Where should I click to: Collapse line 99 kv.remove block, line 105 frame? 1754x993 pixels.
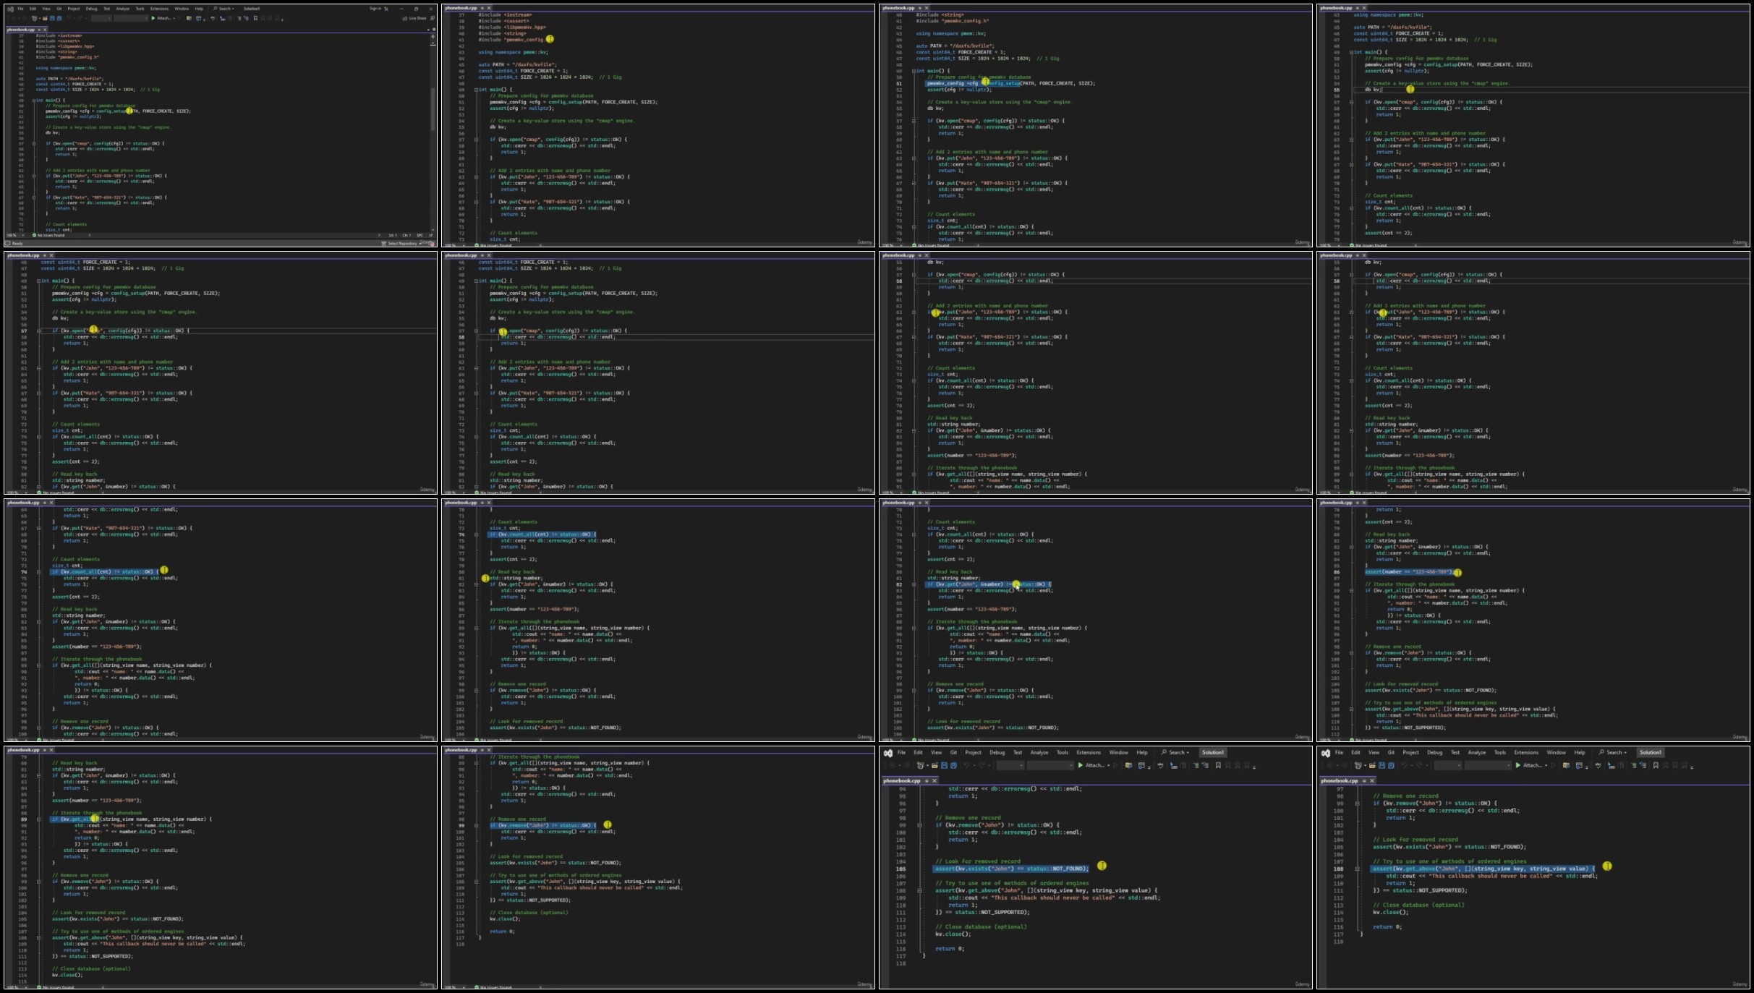click(919, 824)
